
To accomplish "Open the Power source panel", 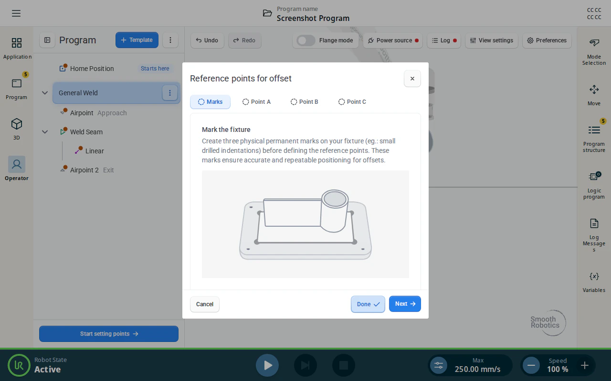I will tap(393, 40).
